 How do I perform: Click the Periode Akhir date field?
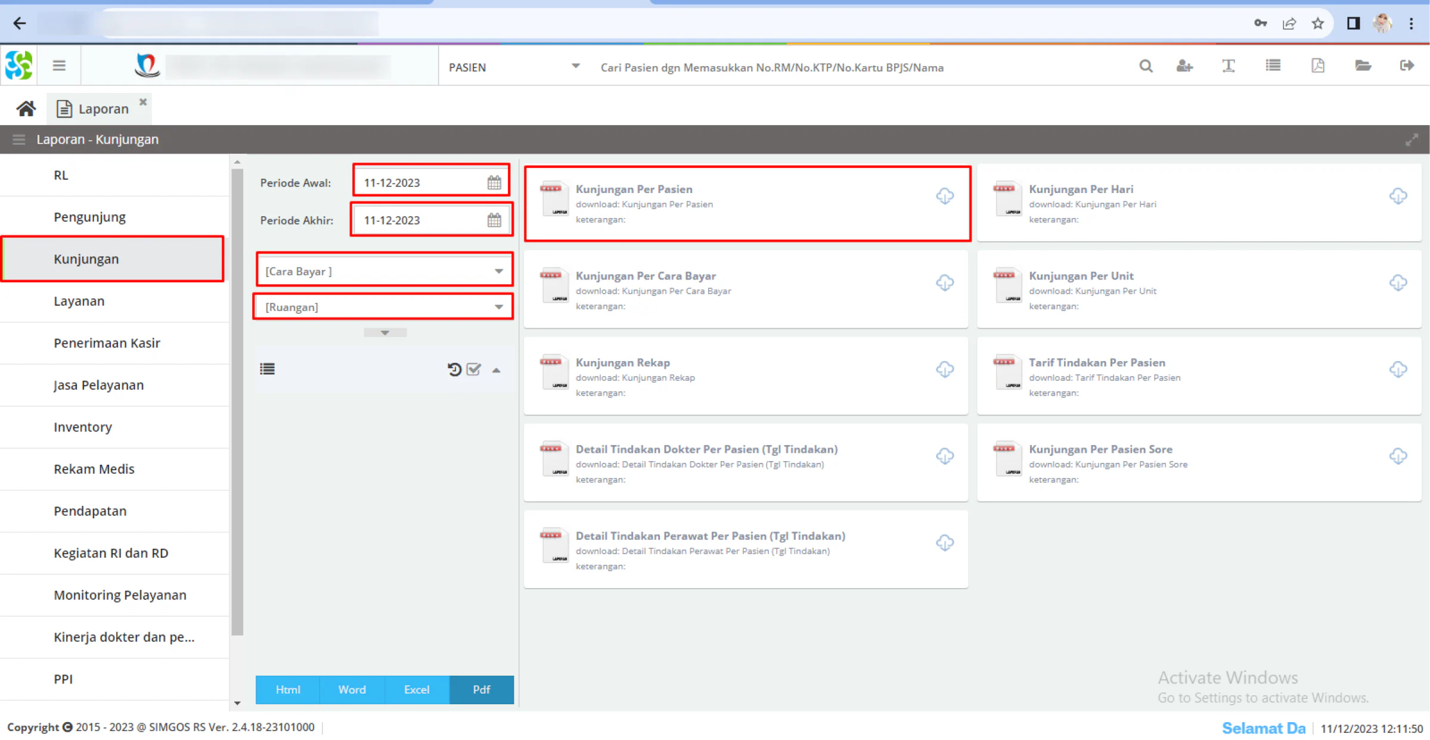(431, 220)
